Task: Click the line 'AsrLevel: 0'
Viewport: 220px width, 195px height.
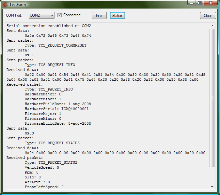Action: pyautogui.click(x=37, y=182)
